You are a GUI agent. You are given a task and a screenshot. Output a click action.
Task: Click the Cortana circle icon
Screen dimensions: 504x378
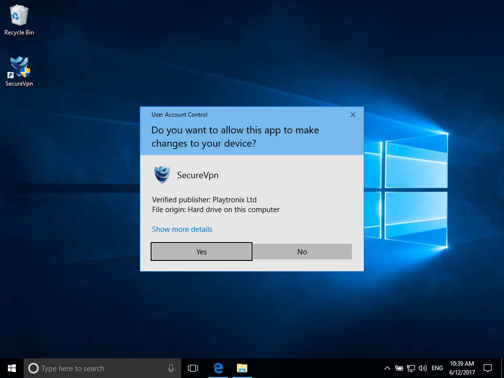tap(33, 368)
